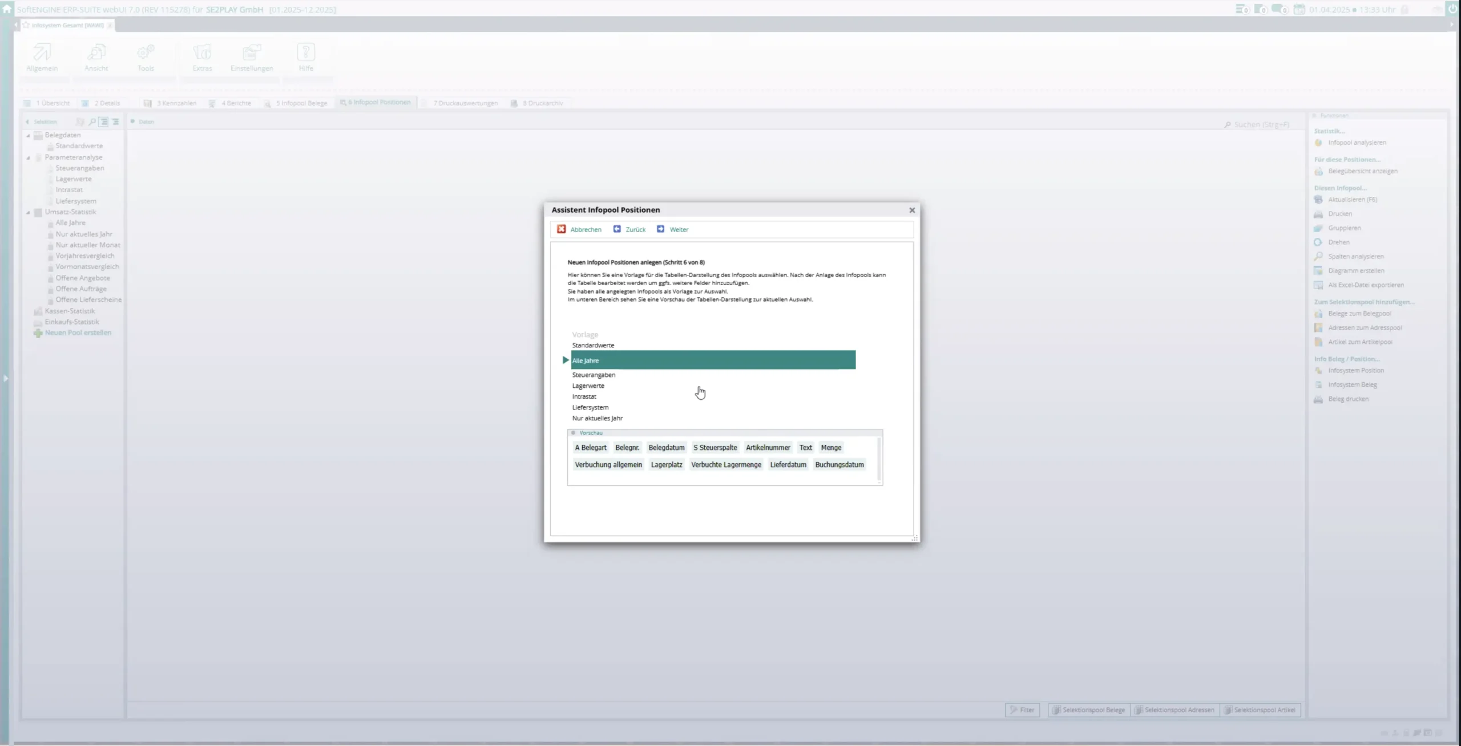Click the red Abbrechen cancel icon

coord(562,229)
